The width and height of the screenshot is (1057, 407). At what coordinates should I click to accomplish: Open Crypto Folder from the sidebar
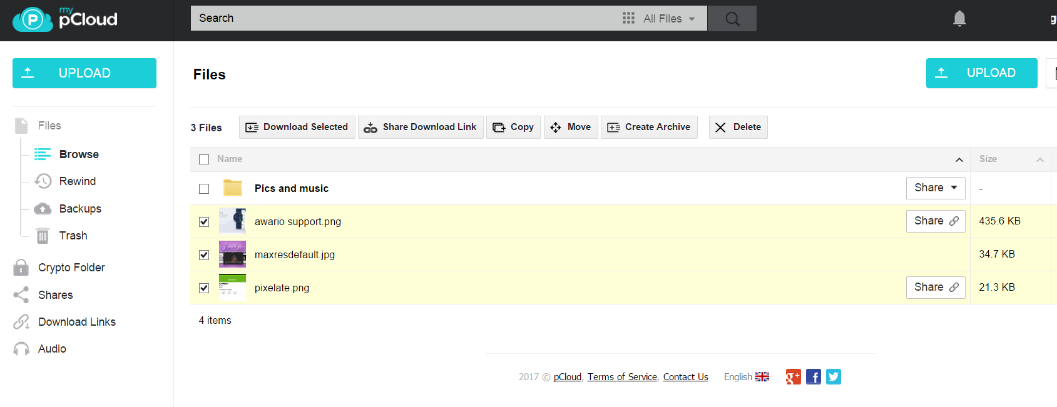pyautogui.click(x=71, y=268)
